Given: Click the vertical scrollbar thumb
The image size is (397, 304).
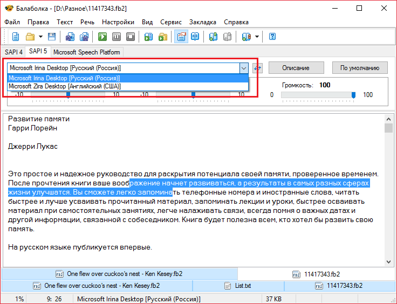Looking at the screenshot, I should [x=389, y=128].
